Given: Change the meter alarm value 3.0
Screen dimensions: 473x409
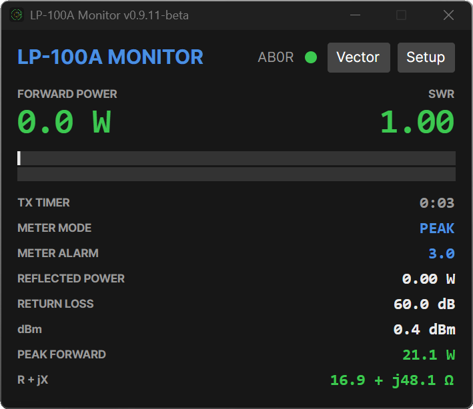Looking at the screenshot, I should (442, 254).
